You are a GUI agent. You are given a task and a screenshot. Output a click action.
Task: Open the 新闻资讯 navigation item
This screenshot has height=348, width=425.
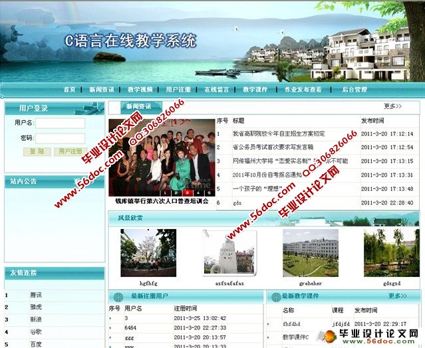[102, 90]
